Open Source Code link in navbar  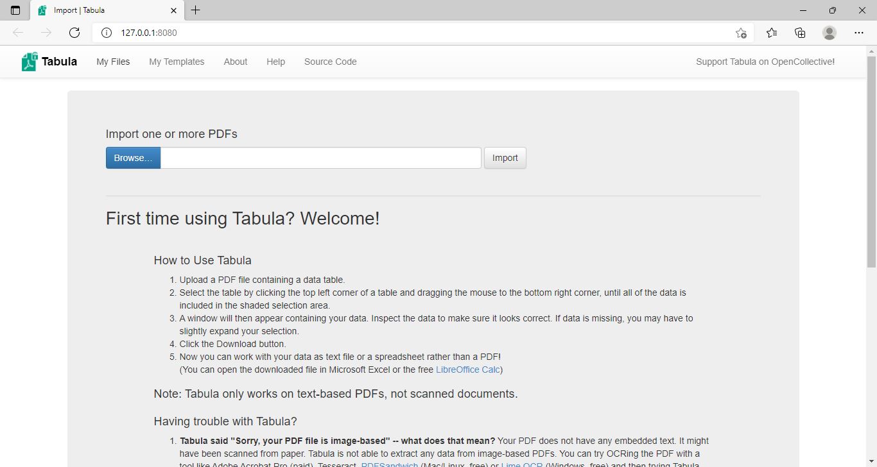(330, 62)
